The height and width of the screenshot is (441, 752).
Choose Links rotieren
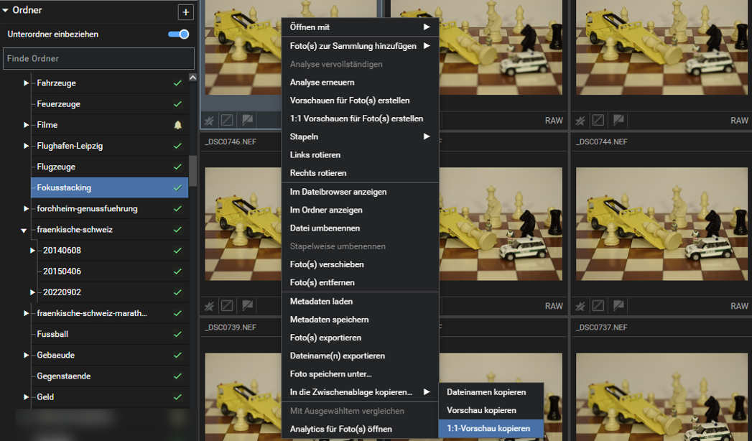[360, 155]
